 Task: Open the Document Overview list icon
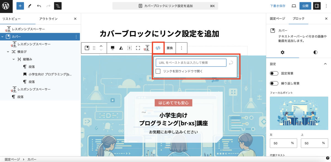coord(58,6)
